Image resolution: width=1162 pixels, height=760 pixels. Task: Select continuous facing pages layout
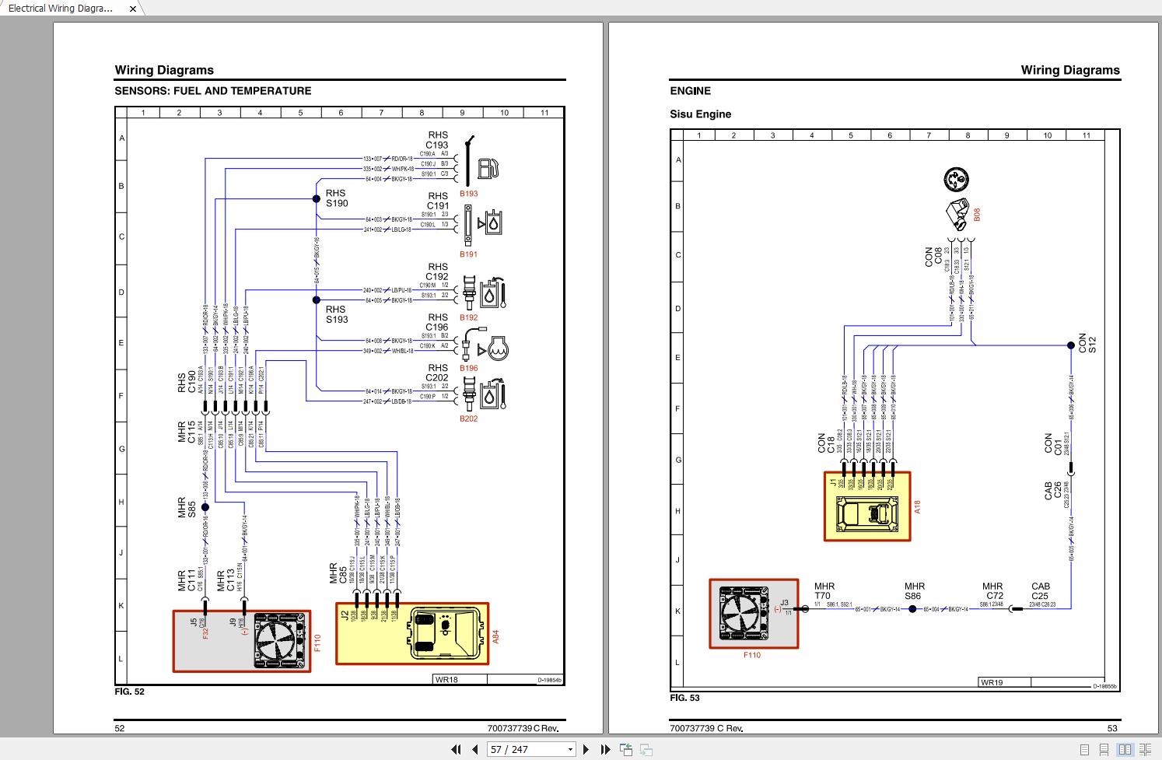(x=1145, y=750)
